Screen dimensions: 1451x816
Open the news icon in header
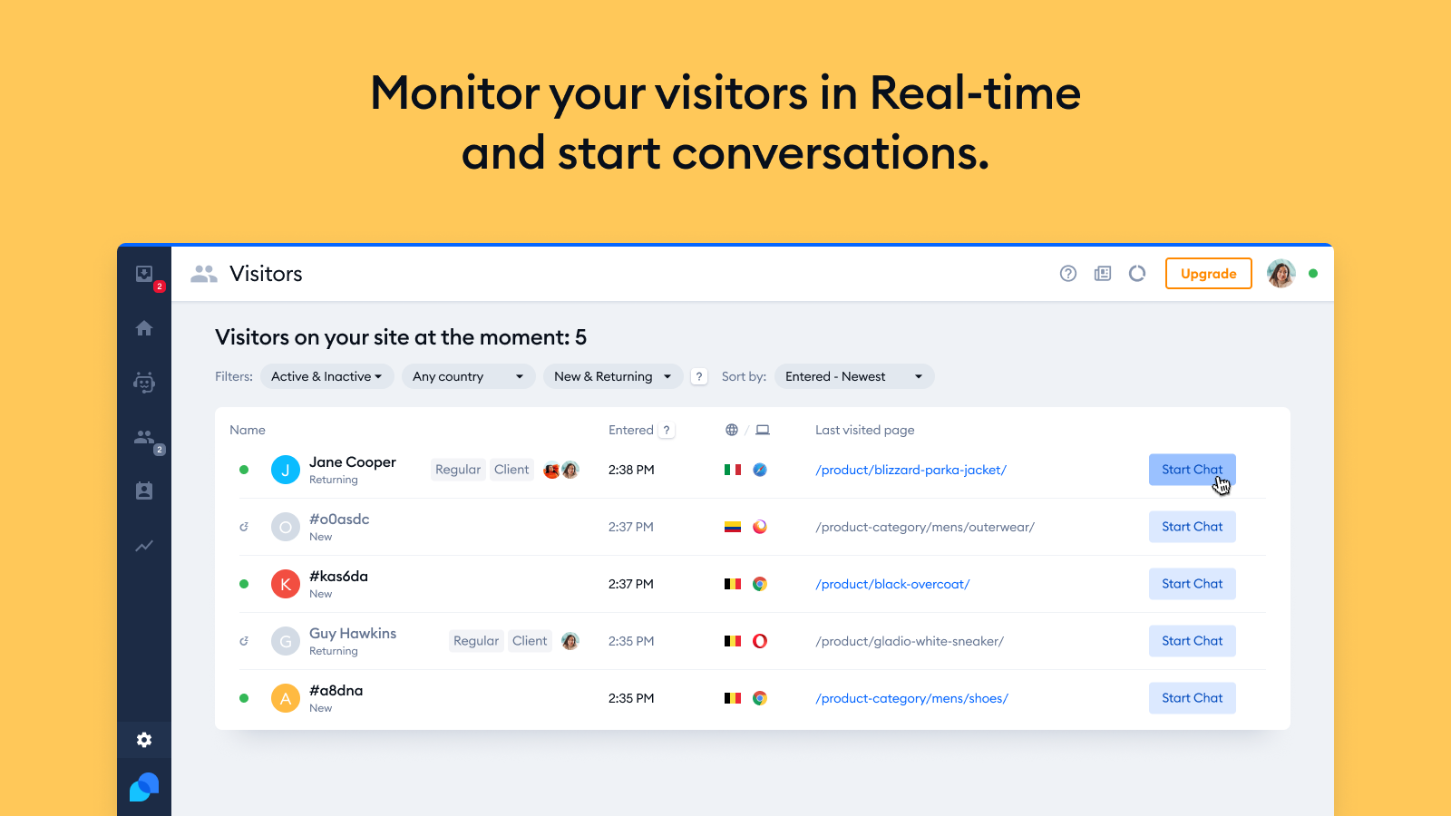pyautogui.click(x=1103, y=274)
